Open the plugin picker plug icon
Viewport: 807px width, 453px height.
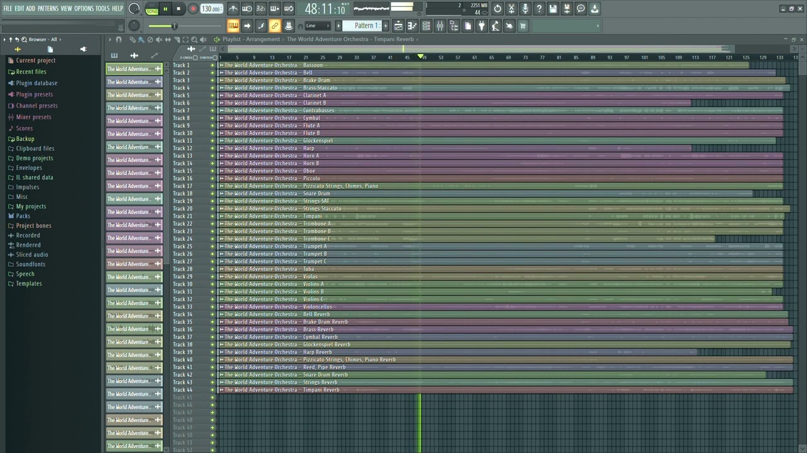482,26
